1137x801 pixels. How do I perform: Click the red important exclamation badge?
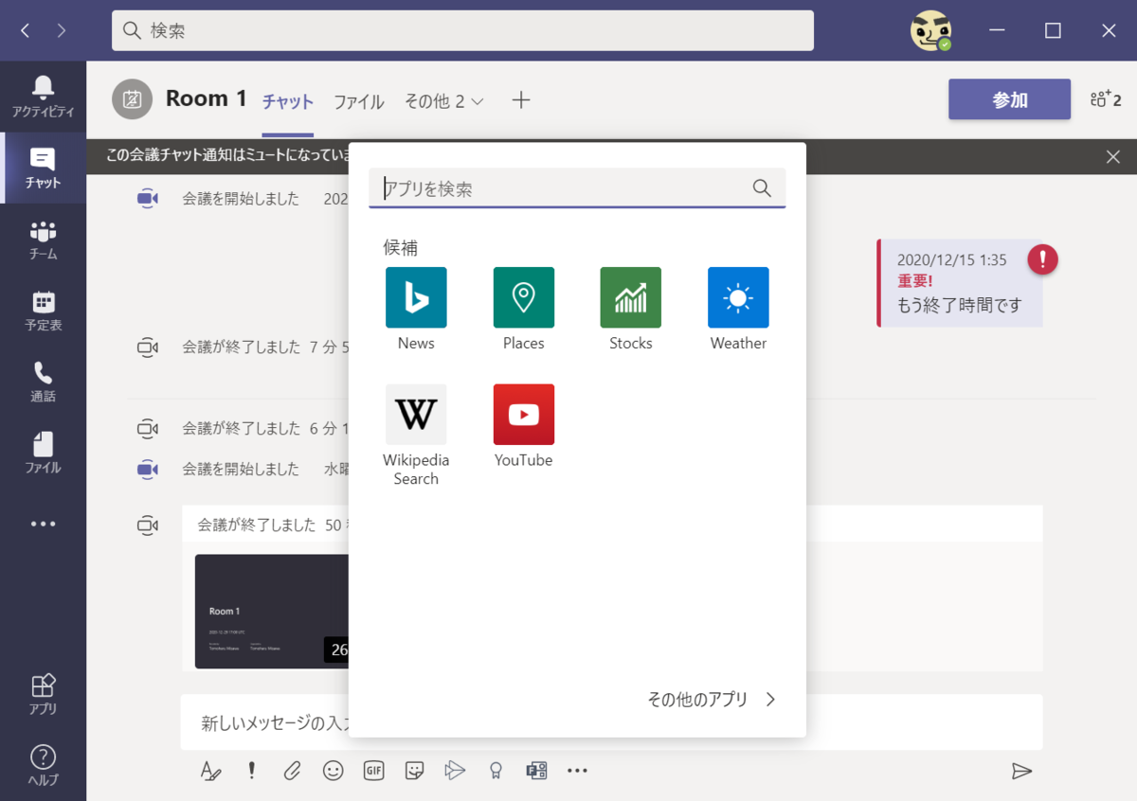coord(1042,258)
